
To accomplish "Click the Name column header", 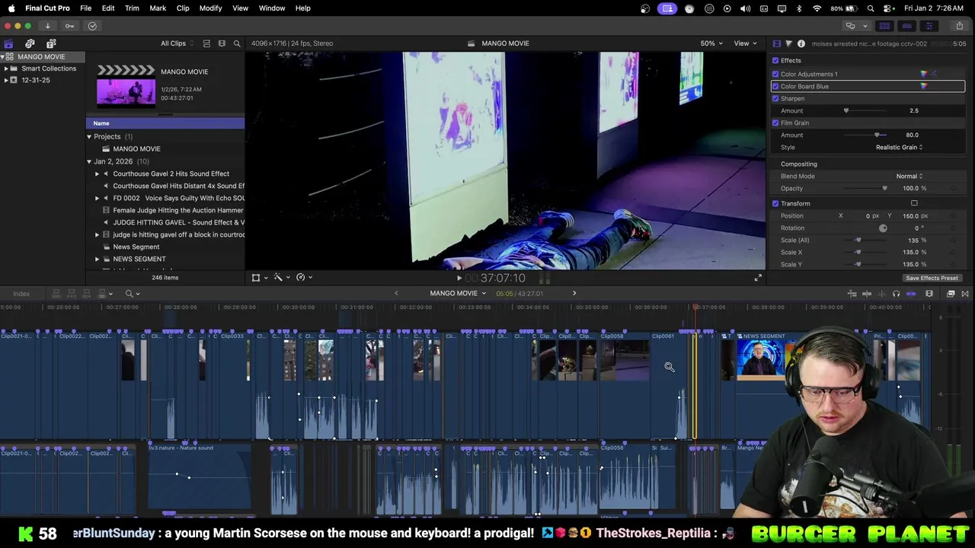I will (x=165, y=123).
